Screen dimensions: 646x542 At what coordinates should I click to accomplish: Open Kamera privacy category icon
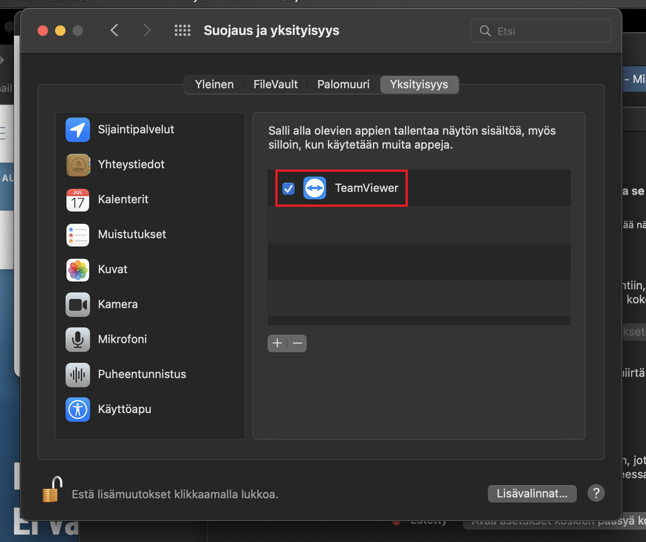pyautogui.click(x=78, y=305)
